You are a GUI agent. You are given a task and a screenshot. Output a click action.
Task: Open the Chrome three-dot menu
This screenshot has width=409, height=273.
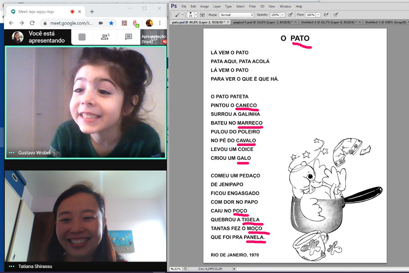pos(160,23)
